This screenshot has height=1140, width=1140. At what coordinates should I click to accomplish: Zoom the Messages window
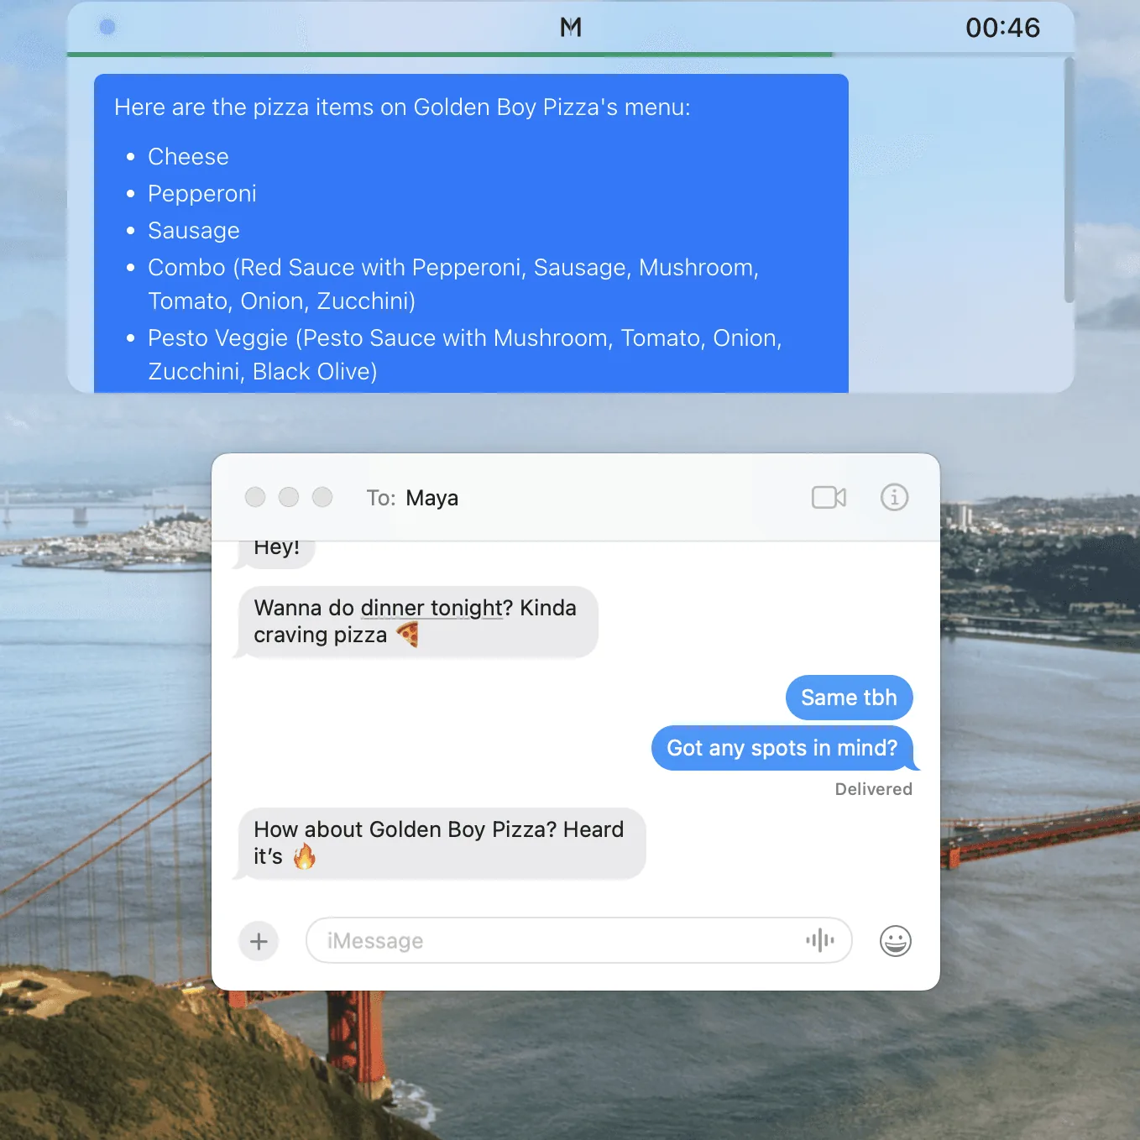coord(322,497)
